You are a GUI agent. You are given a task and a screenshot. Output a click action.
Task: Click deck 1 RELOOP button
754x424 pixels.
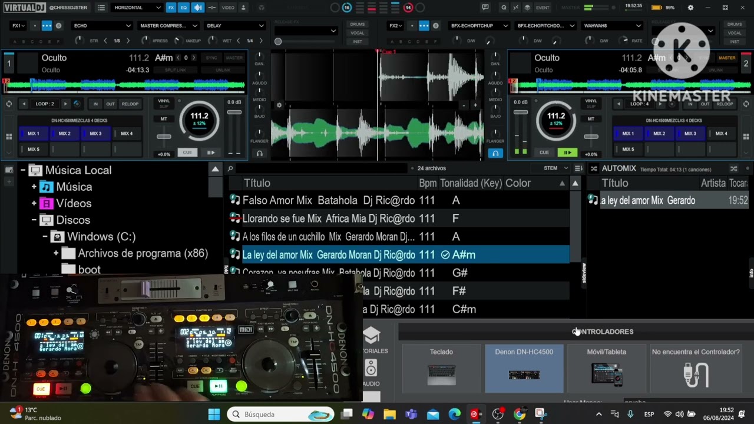point(130,104)
